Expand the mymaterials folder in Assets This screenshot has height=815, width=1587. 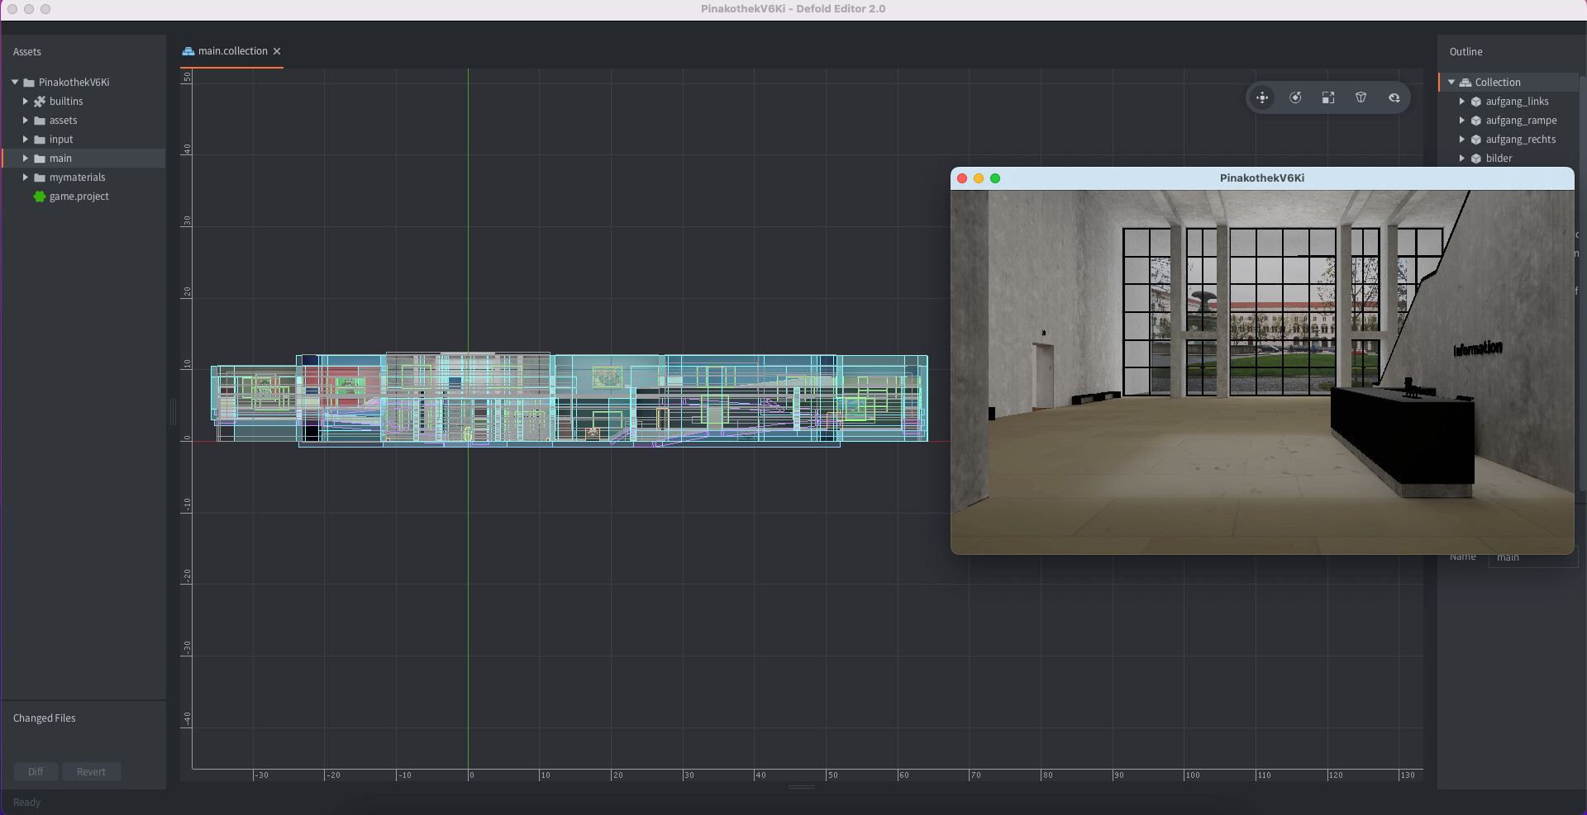coord(25,177)
